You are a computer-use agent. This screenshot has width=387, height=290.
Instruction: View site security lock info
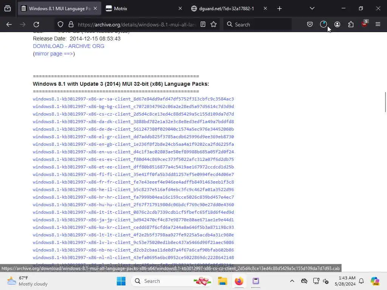point(71,25)
